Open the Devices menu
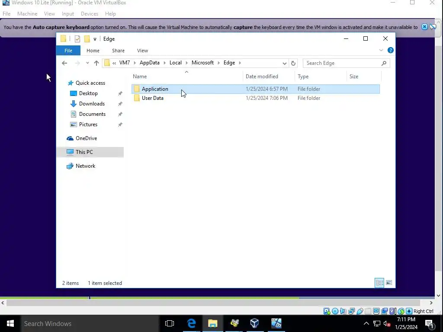The height and width of the screenshot is (332, 443). [90, 14]
